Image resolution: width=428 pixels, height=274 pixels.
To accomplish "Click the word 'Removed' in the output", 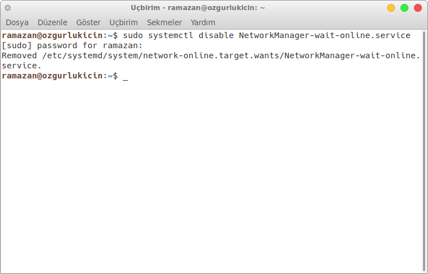I will [19, 55].
